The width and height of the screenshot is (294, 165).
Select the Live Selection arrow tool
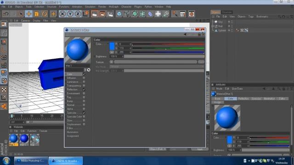coord(21,14)
